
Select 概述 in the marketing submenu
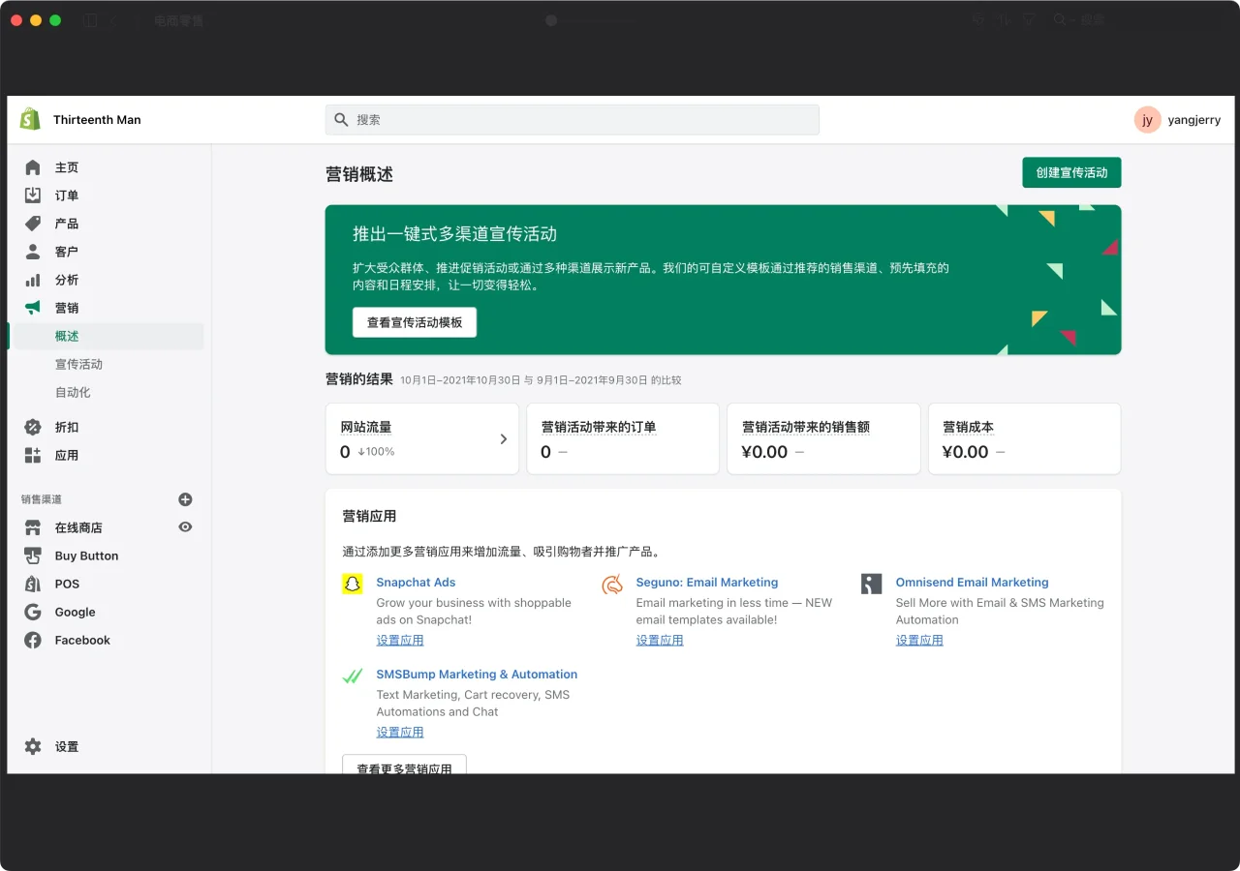pyautogui.click(x=67, y=336)
